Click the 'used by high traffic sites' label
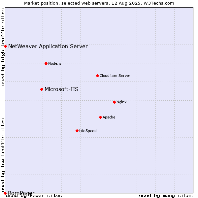 pos(3,47)
